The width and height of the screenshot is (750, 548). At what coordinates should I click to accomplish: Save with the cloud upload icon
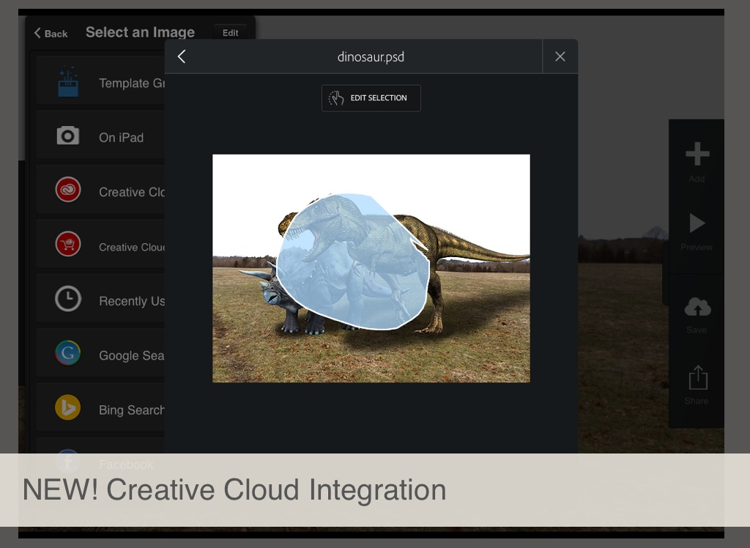pyautogui.click(x=697, y=308)
